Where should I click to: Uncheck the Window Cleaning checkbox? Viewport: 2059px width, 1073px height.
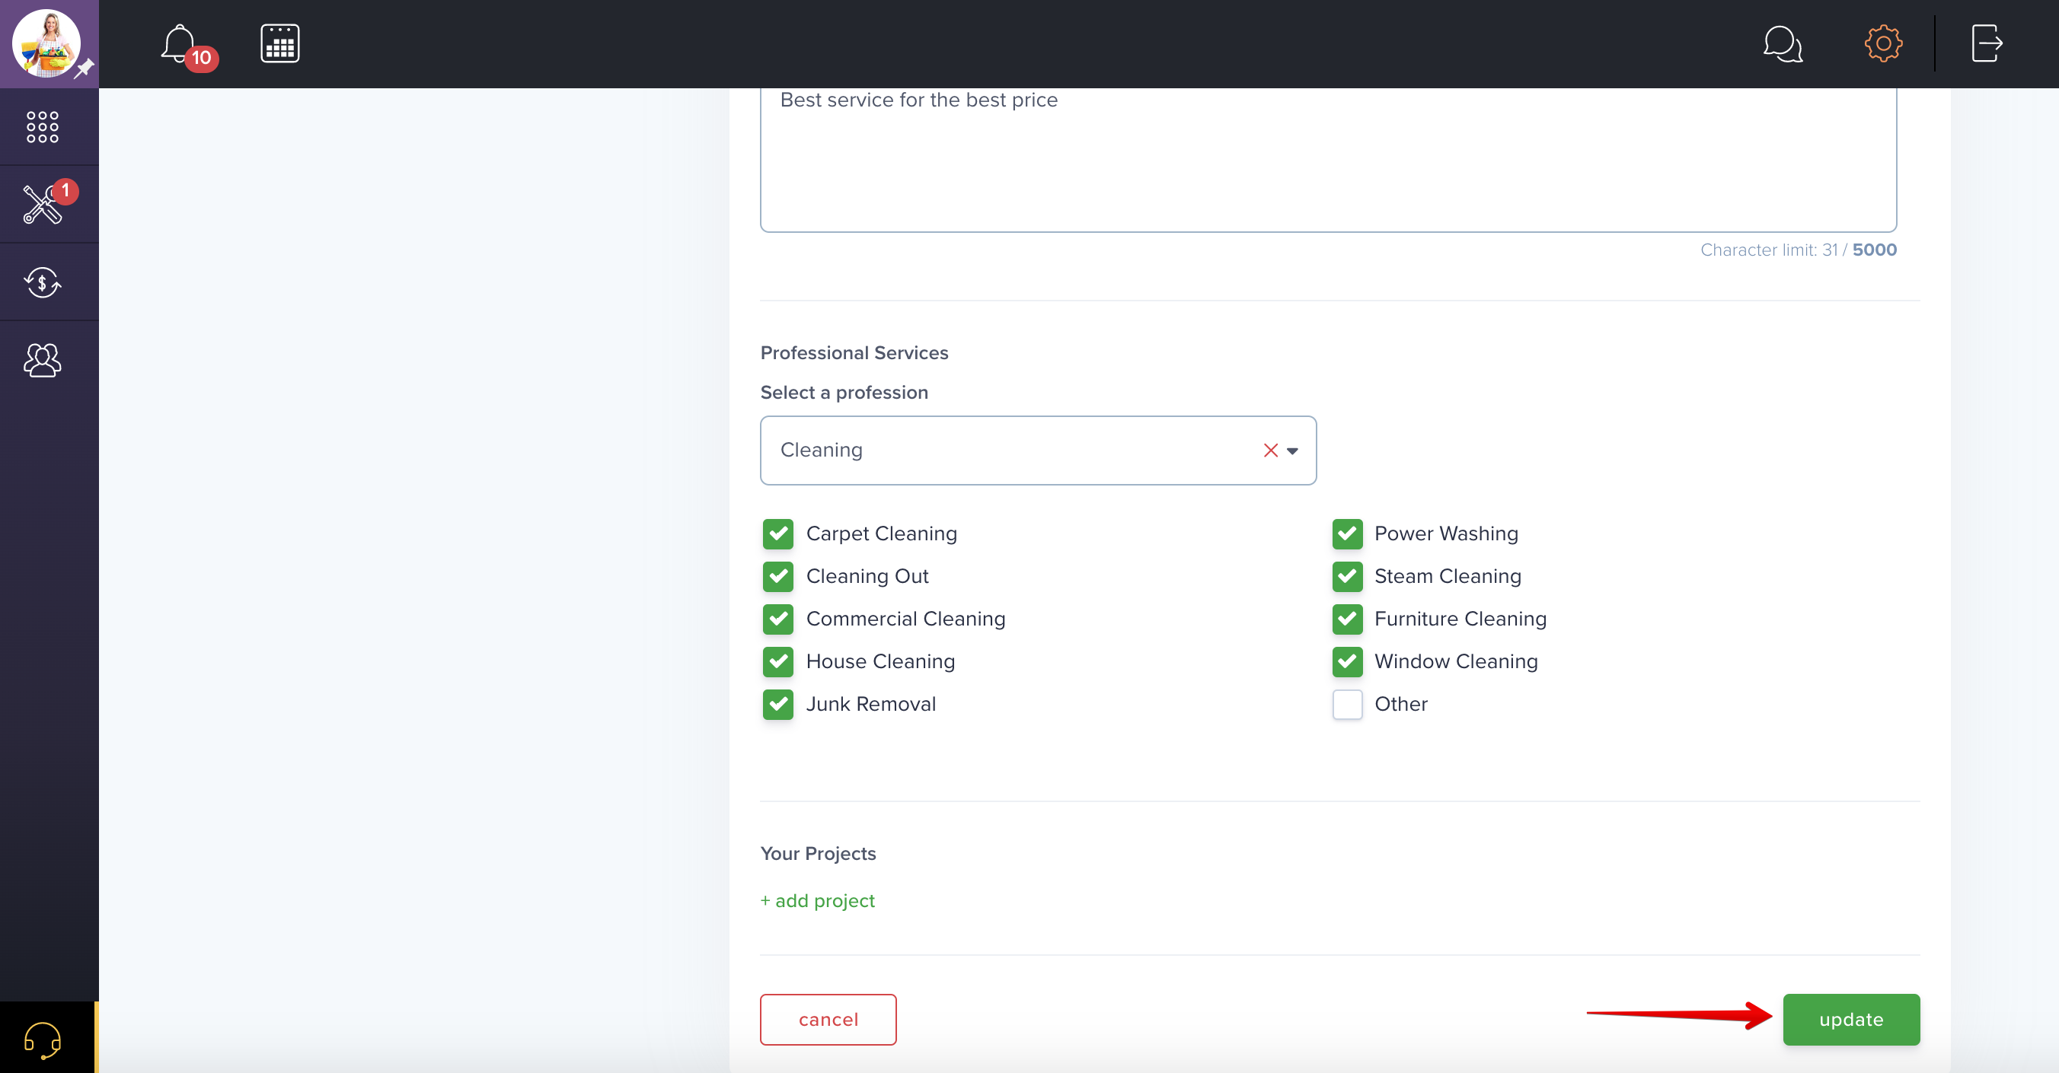(x=1347, y=661)
